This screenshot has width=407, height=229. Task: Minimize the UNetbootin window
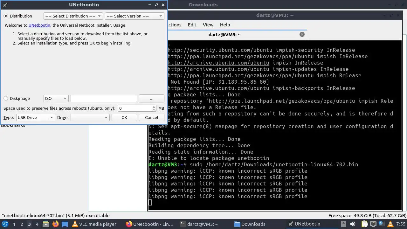[150, 5]
